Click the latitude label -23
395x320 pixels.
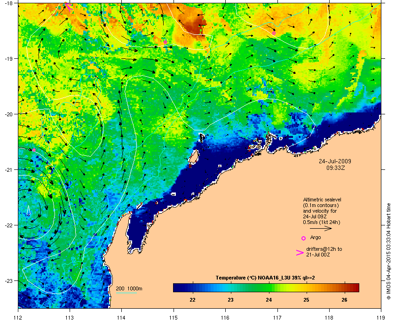8,280
